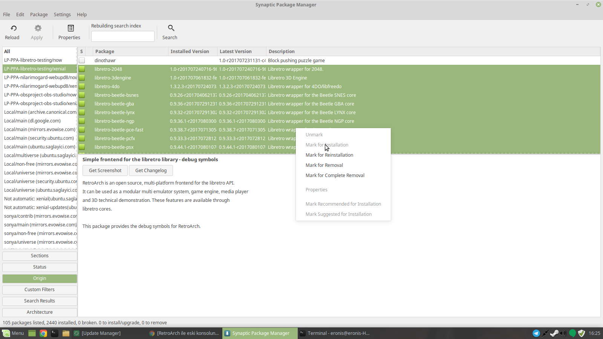Viewport: 603px width, 339px height.
Task: Select All in the origin list
Action: (40, 51)
